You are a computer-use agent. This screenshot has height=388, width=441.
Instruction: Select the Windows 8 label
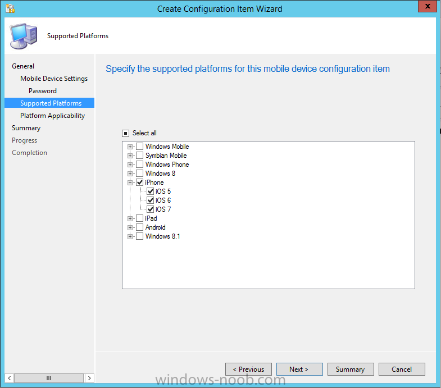click(x=160, y=174)
